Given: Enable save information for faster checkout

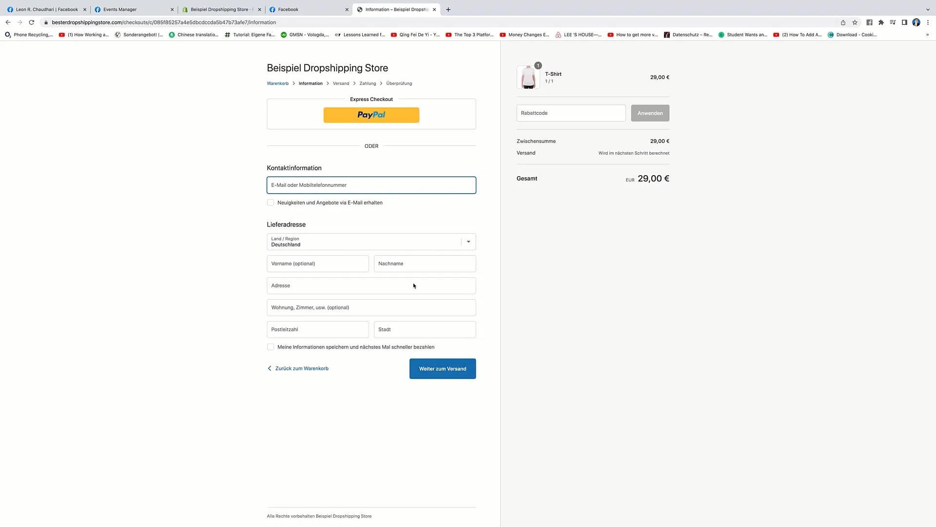Looking at the screenshot, I should [270, 347].
